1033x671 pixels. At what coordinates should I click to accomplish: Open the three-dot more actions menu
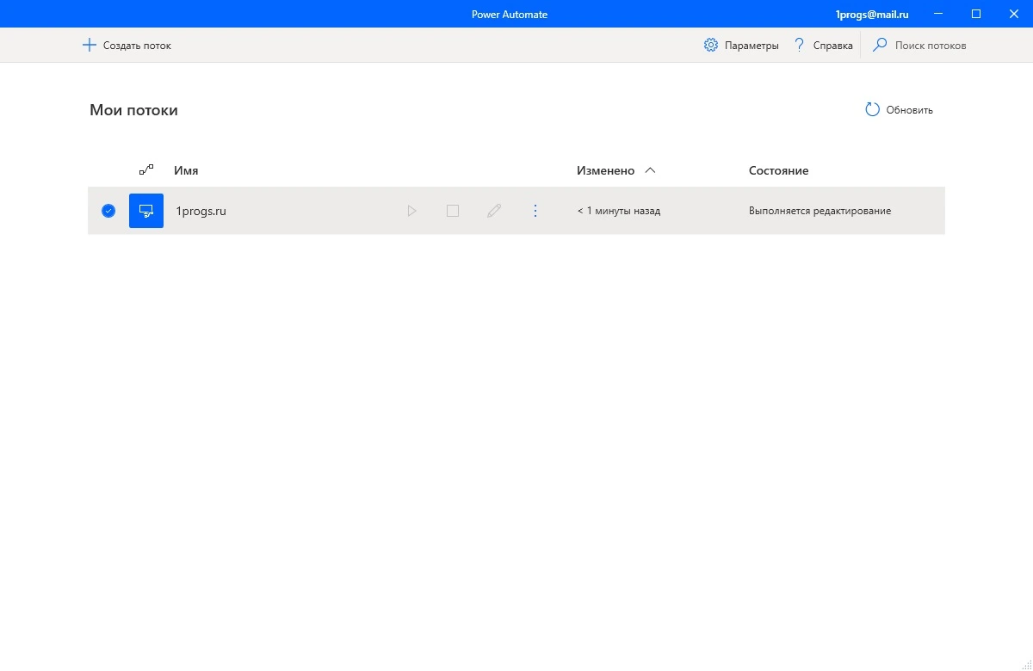(x=535, y=211)
